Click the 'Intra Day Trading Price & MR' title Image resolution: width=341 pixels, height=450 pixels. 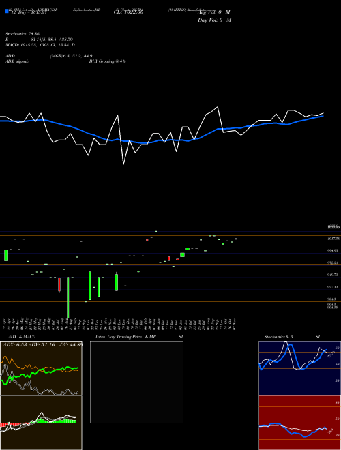coord(125,337)
